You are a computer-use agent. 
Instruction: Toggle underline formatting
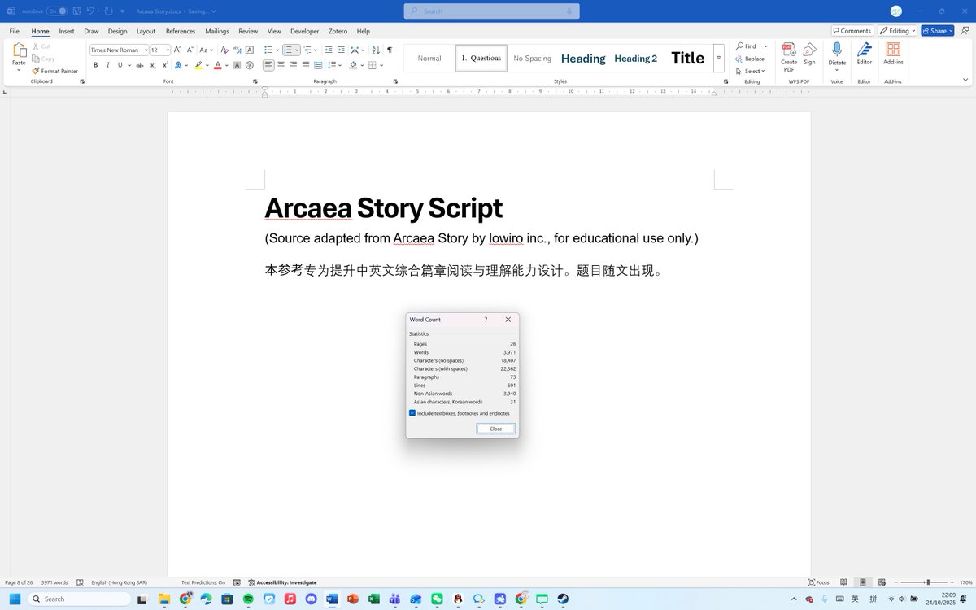pos(120,65)
